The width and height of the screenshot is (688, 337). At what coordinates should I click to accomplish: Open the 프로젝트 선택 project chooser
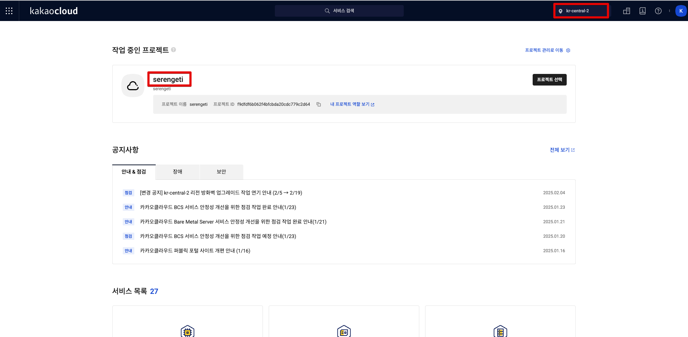coord(549,80)
